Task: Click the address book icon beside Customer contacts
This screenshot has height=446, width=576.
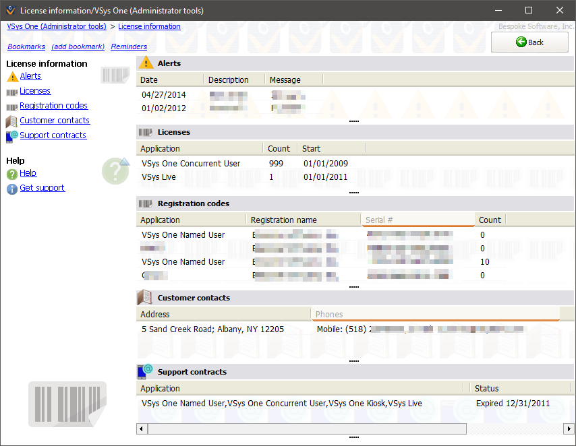Action: point(12,121)
